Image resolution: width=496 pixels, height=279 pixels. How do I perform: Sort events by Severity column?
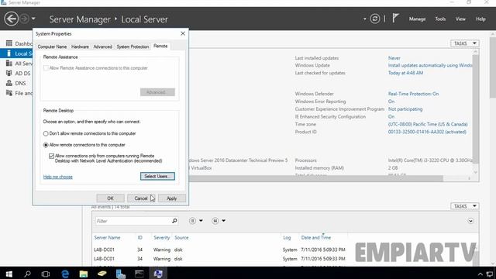162,238
